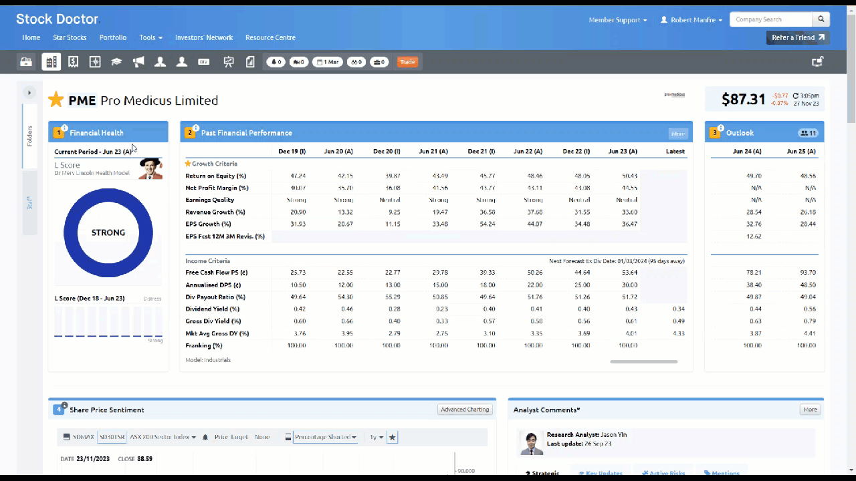This screenshot has height=481, width=856.
Task: Click the bell alerts pill showing 0
Action: [276, 62]
